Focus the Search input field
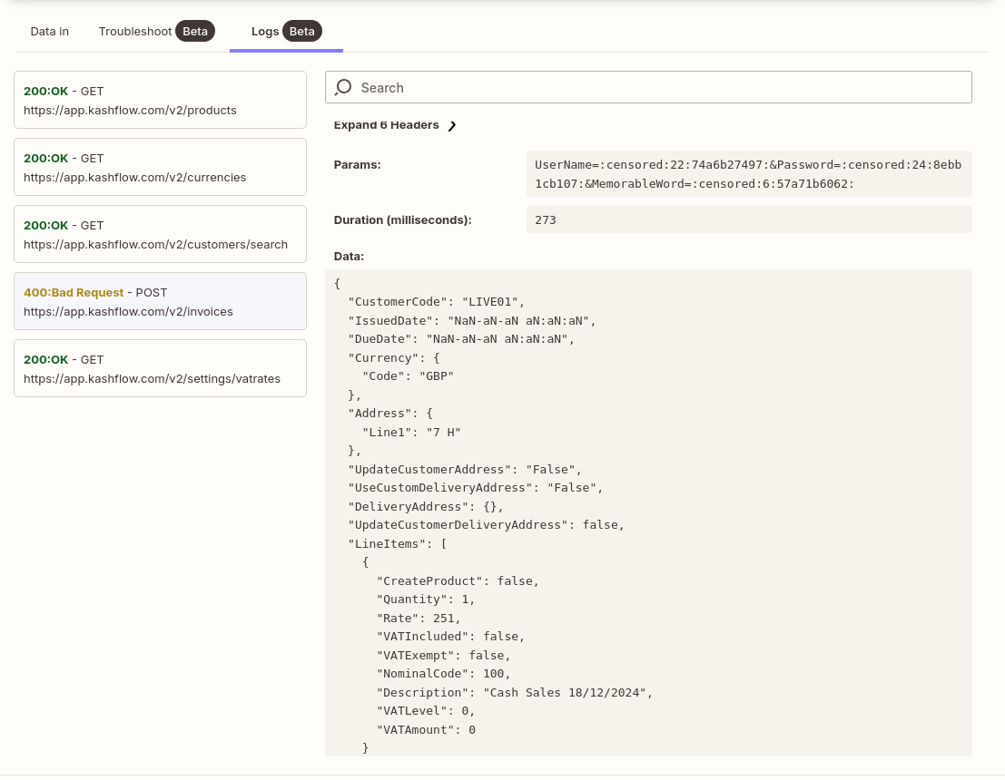The width and height of the screenshot is (1005, 780). coord(648,87)
